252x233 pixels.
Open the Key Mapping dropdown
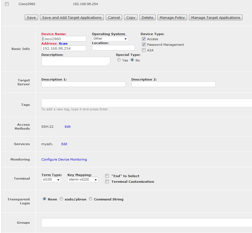tap(83, 179)
